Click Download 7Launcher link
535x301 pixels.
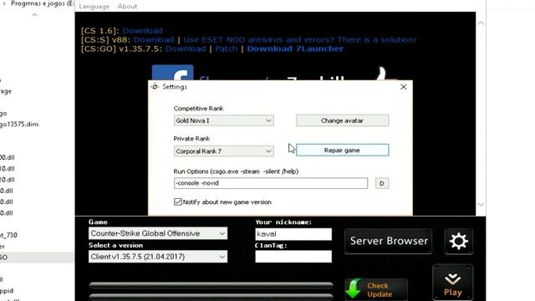click(295, 48)
